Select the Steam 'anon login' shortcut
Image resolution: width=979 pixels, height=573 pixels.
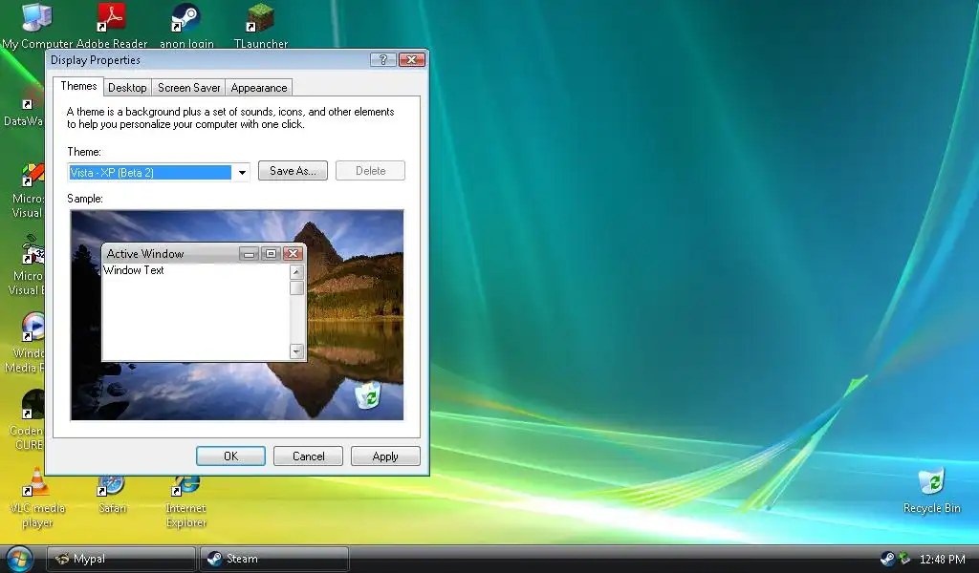(x=186, y=25)
